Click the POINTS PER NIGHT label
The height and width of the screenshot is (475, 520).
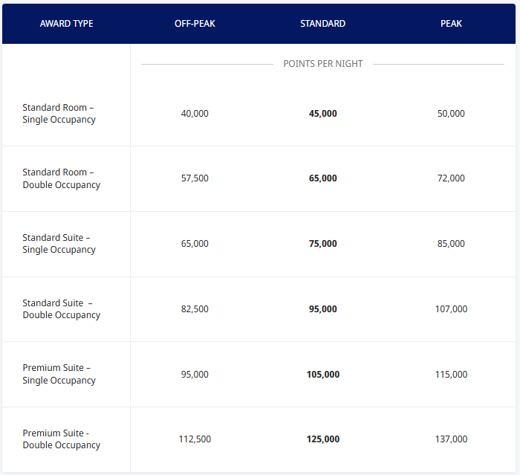click(x=323, y=64)
